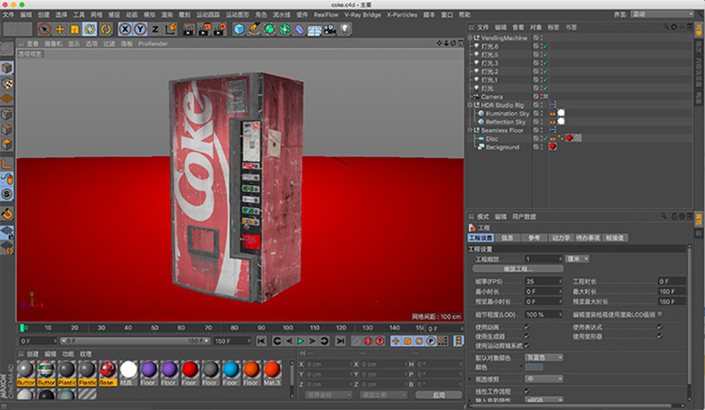The height and width of the screenshot is (410, 705).
Task: Open the X-Particles menu
Action: [x=402, y=14]
